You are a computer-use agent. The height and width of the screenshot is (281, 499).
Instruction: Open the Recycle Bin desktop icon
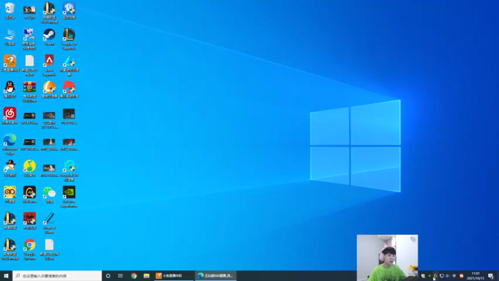point(10,11)
